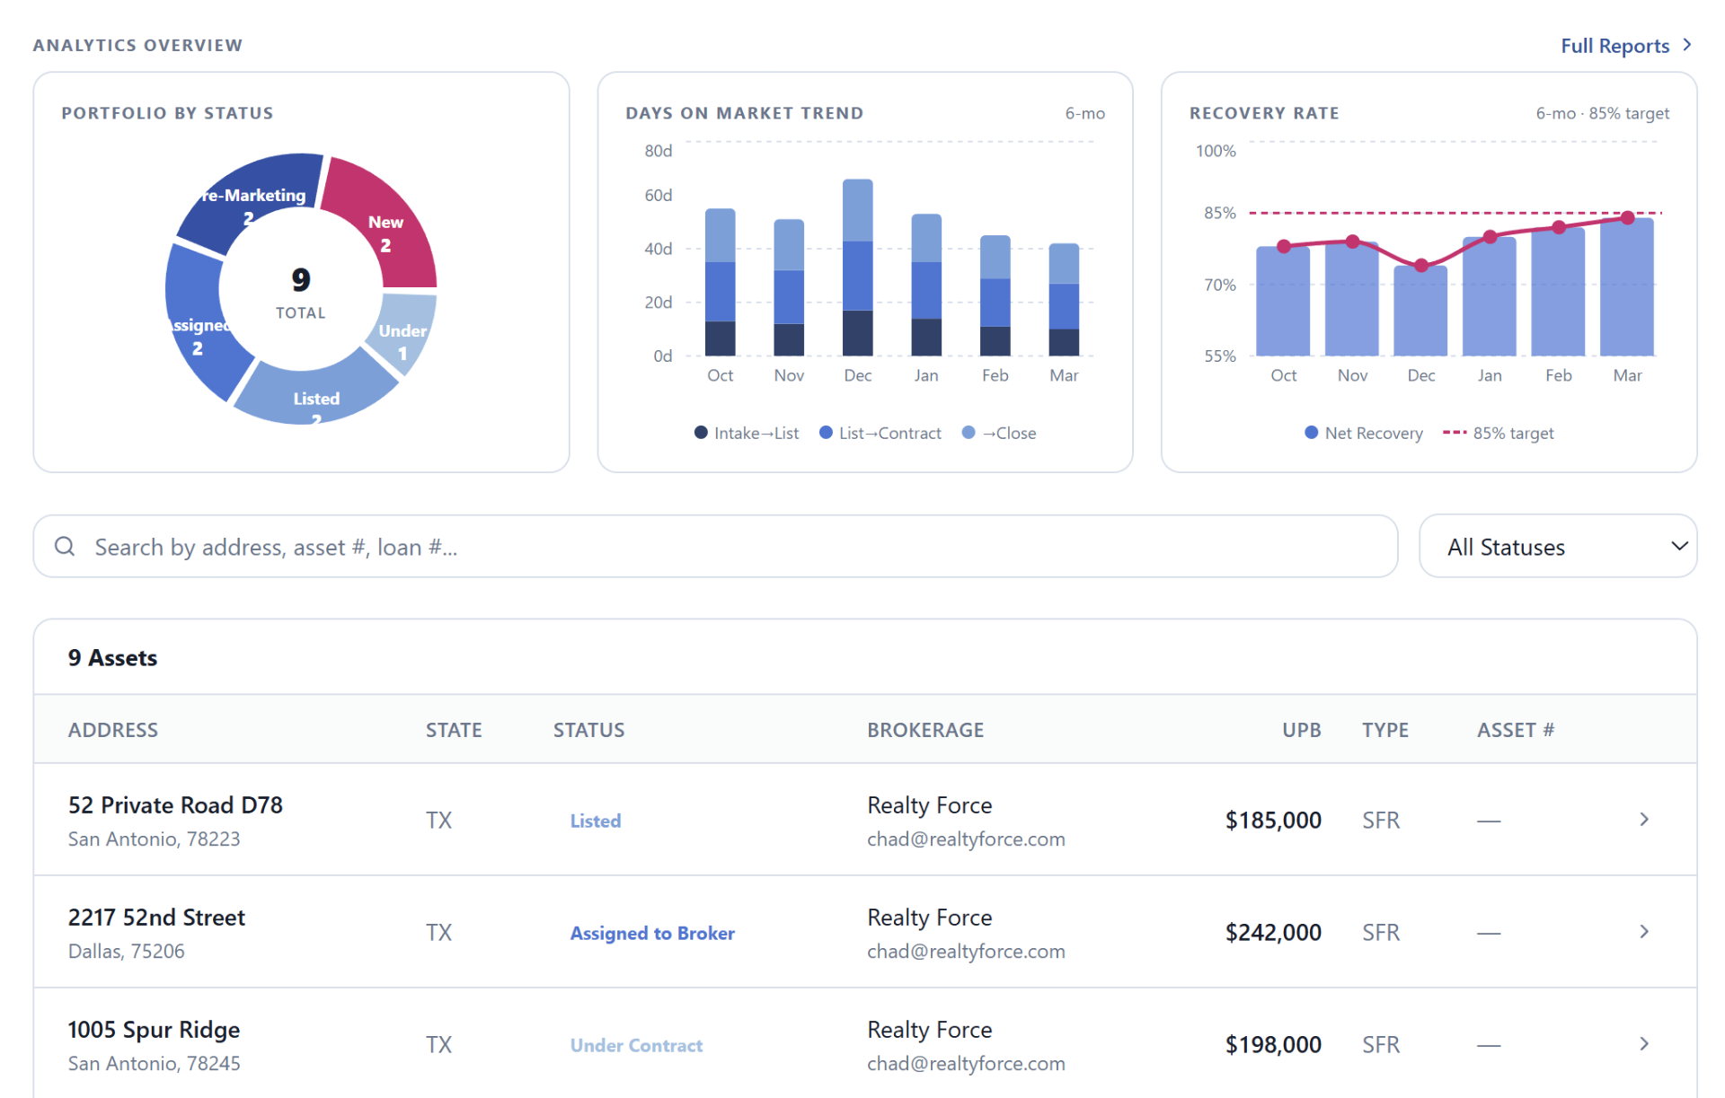Open the 1005 Spur Ridge address

(x=154, y=1029)
